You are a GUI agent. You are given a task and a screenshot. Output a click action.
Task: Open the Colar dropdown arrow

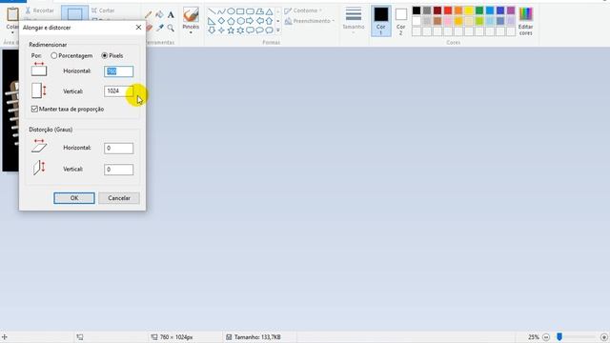[12, 32]
